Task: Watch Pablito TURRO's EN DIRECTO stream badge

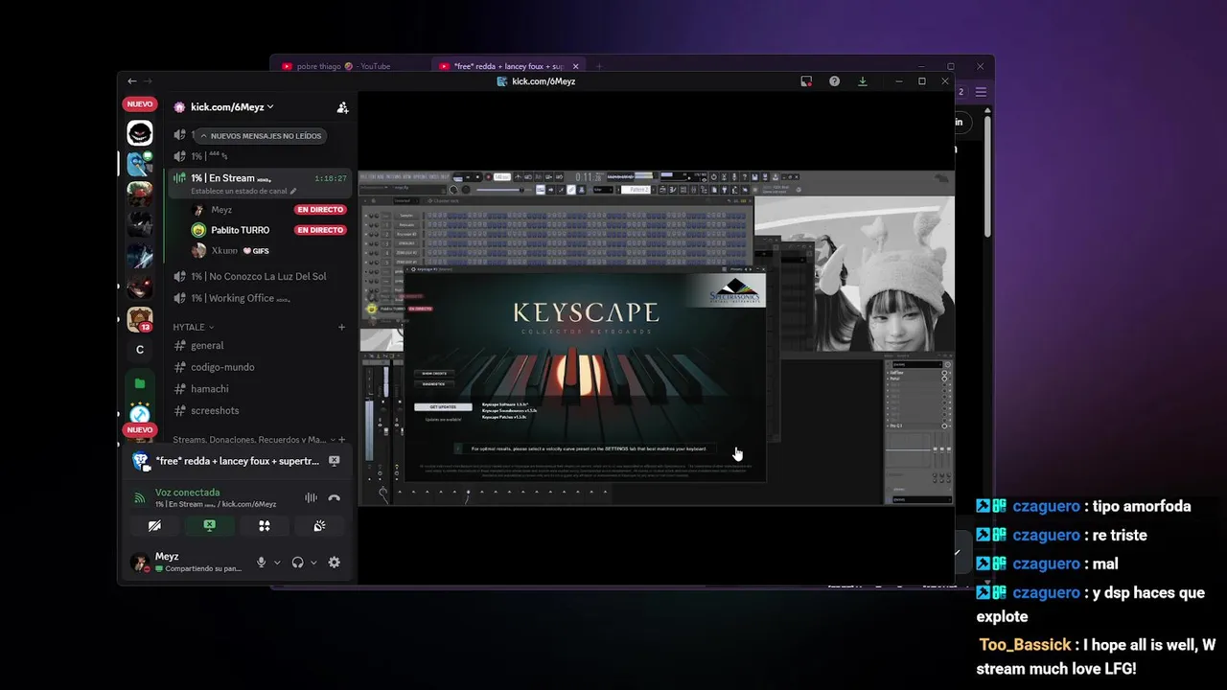Action: (320, 230)
